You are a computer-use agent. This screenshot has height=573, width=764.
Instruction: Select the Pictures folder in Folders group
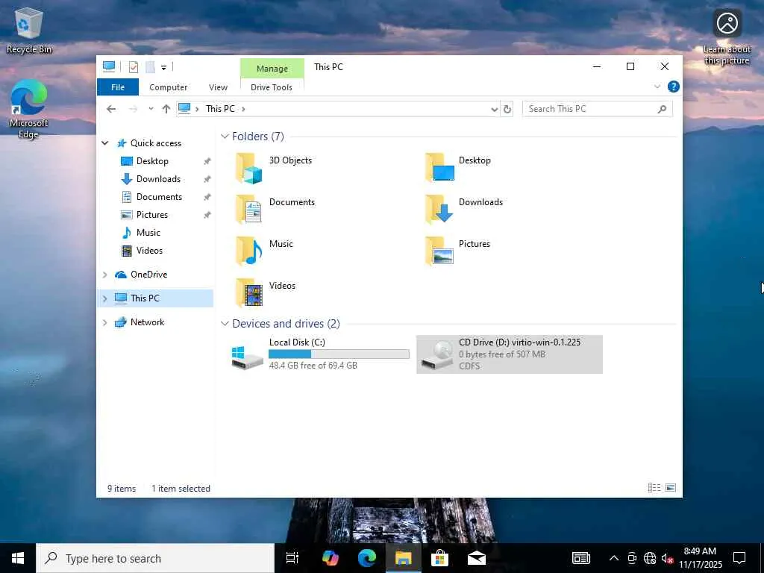(457, 251)
